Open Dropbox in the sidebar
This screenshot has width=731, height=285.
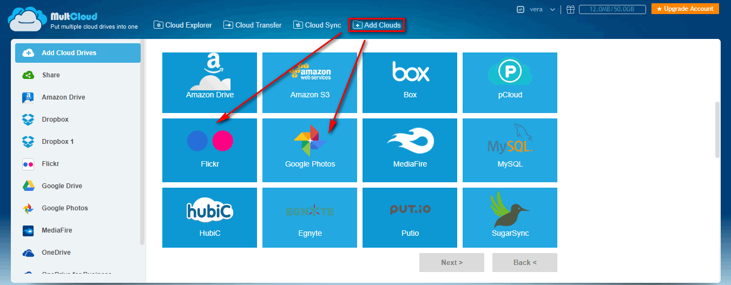(78, 120)
